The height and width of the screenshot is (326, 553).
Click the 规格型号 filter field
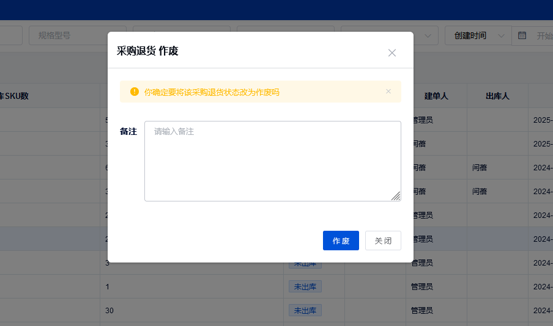78,35
